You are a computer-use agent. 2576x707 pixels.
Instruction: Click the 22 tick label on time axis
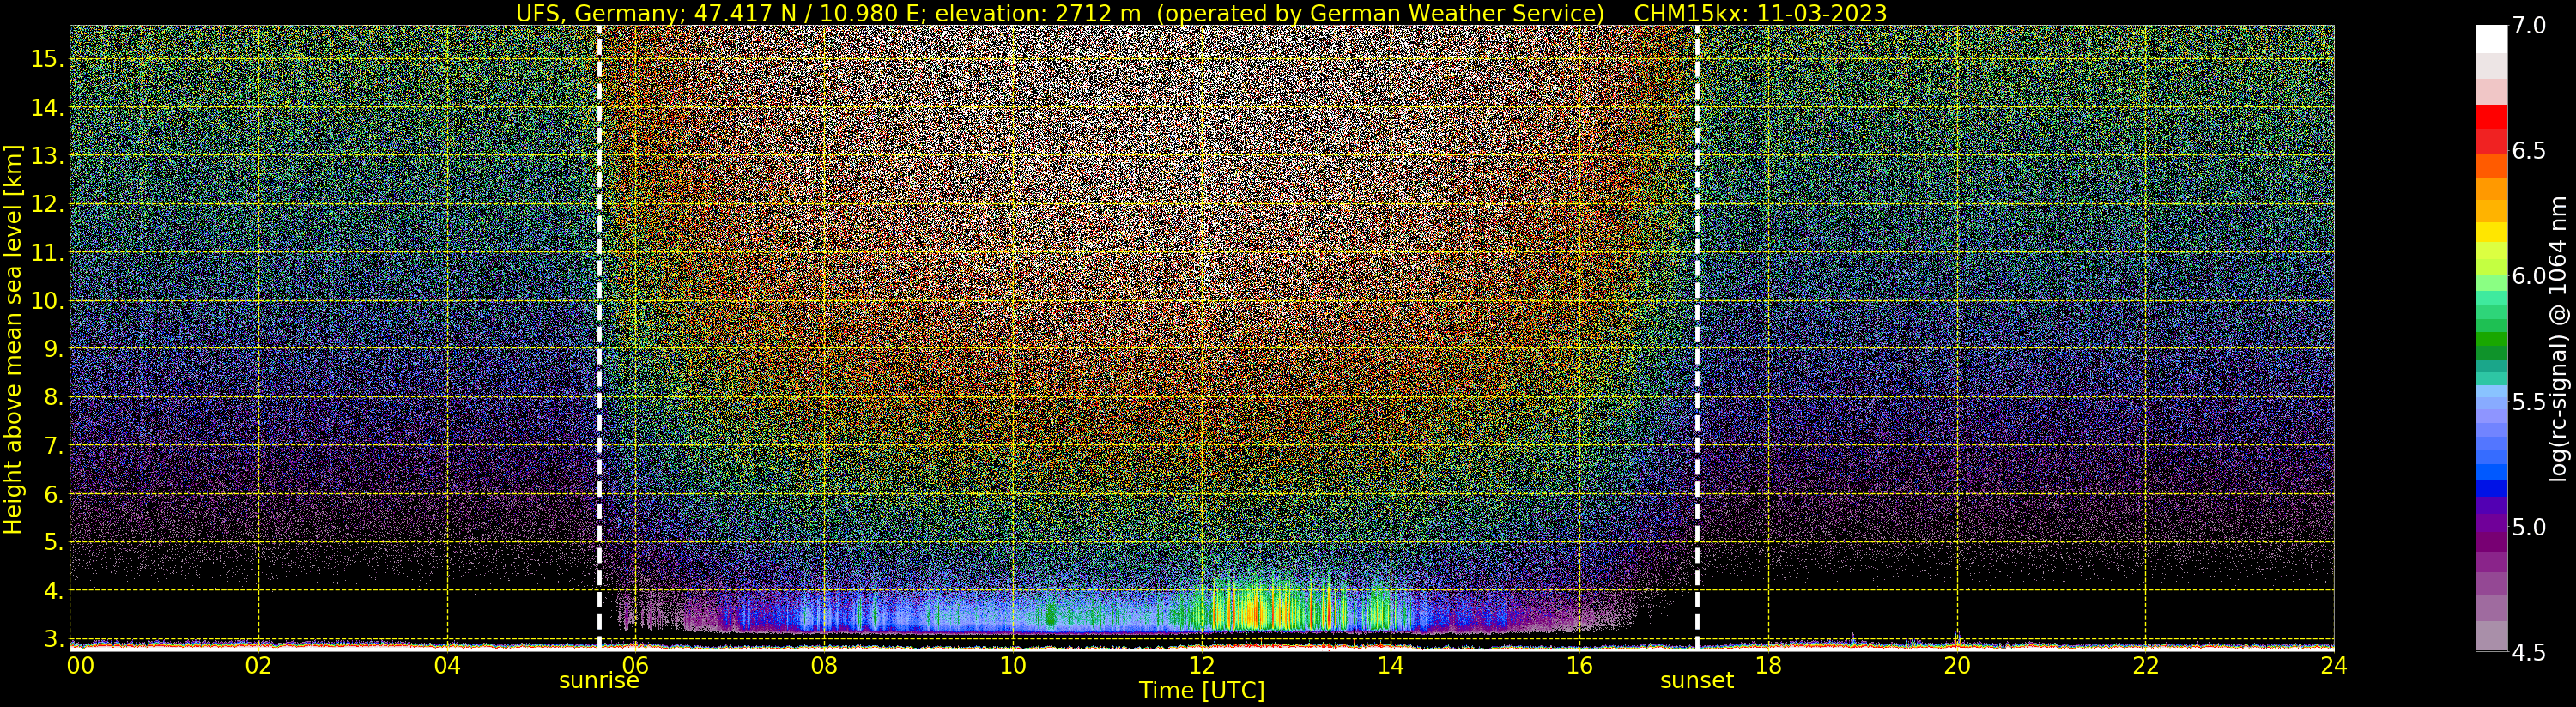coord(2146,665)
